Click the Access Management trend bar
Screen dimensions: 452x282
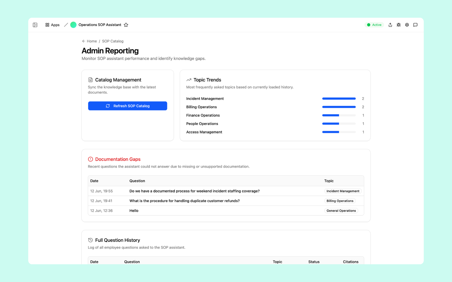pyautogui.click(x=339, y=132)
